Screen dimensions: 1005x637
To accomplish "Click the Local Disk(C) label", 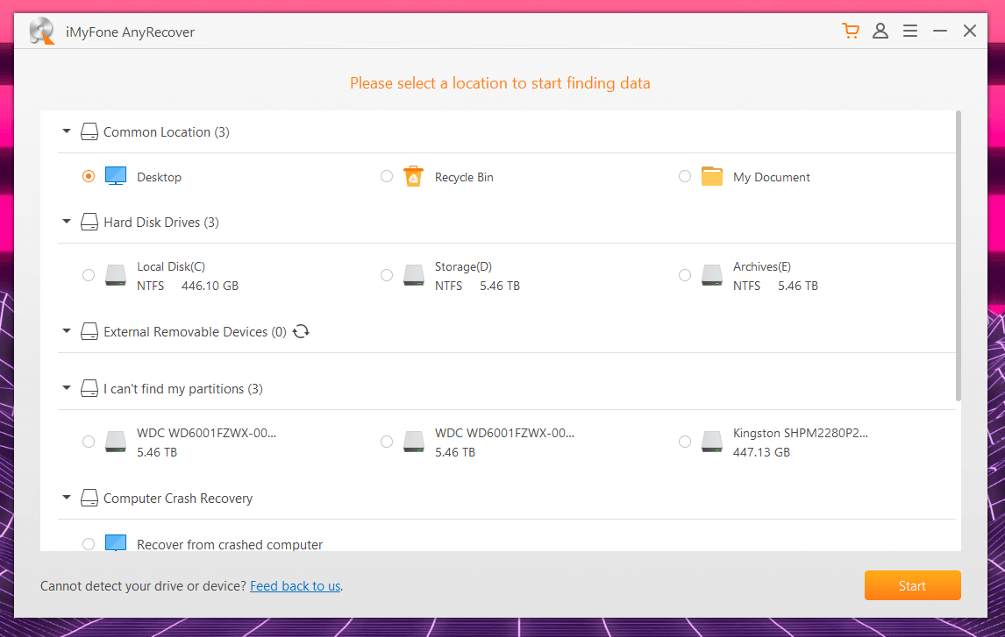I will tap(171, 266).
